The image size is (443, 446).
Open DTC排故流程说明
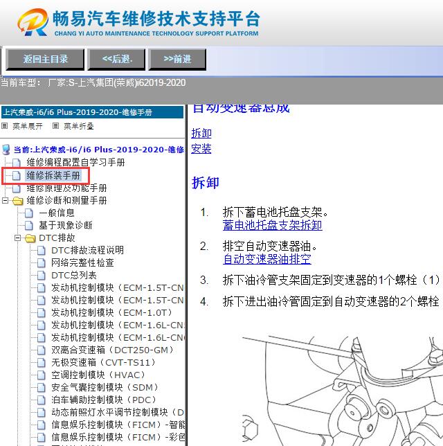pos(88,250)
